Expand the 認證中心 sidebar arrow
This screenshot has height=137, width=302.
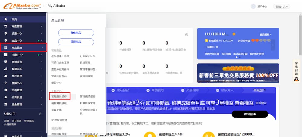pyautogui.click(x=41, y=33)
